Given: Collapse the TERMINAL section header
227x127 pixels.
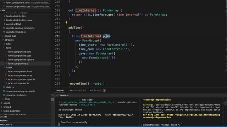Looking at the screenshot, I should click(x=63, y=96).
